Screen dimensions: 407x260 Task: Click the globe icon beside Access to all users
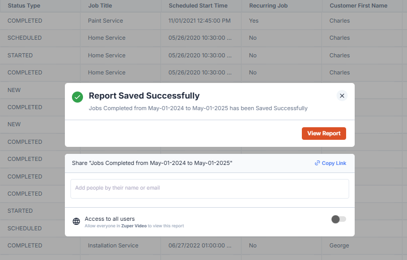pyautogui.click(x=76, y=221)
